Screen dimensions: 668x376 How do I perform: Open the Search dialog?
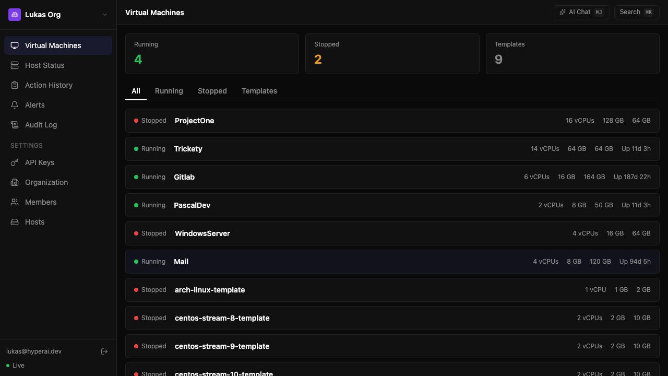point(636,11)
